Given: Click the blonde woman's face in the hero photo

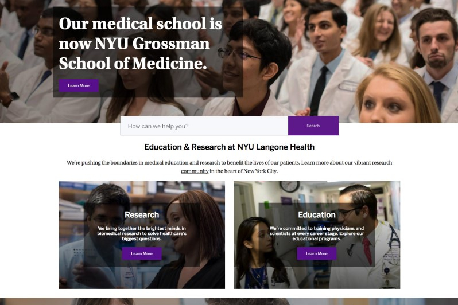Looking at the screenshot, I should pyautogui.click(x=390, y=99).
